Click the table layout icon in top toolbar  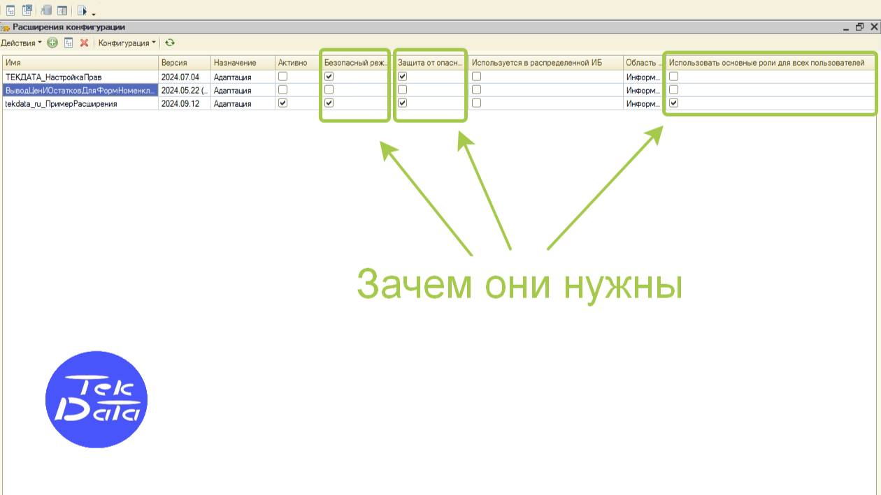(x=62, y=10)
